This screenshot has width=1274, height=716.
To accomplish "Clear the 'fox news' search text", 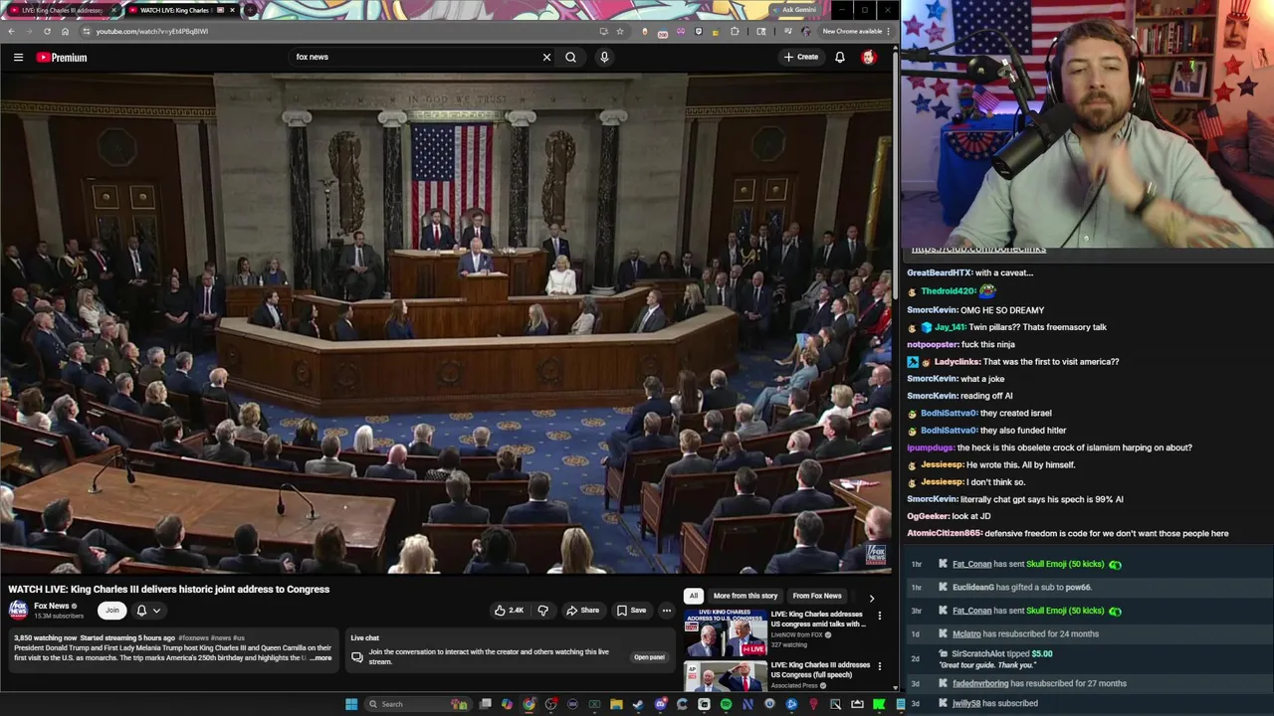I will click(x=546, y=58).
